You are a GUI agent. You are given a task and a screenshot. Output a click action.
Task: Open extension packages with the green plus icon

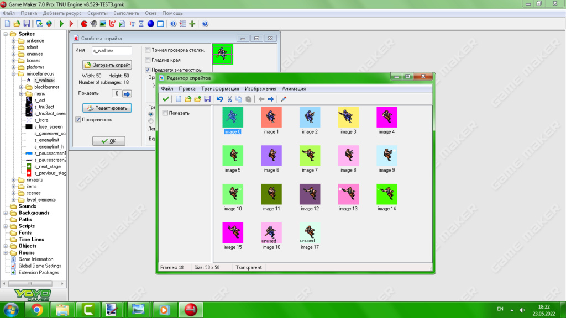[x=192, y=24]
